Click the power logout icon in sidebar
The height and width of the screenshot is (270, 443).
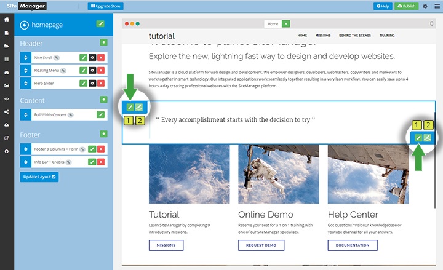click(7, 151)
